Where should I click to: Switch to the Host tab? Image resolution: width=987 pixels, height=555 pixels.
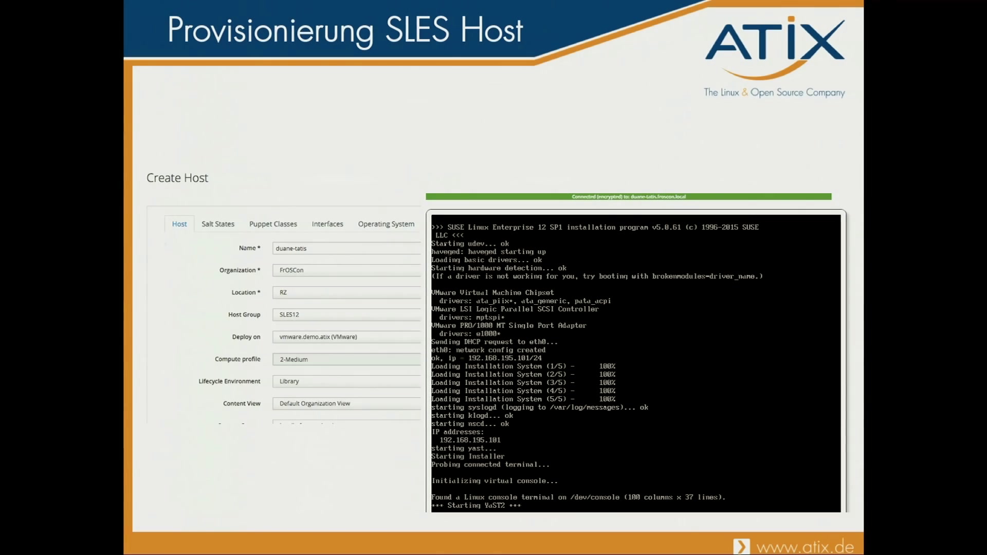[x=179, y=224]
